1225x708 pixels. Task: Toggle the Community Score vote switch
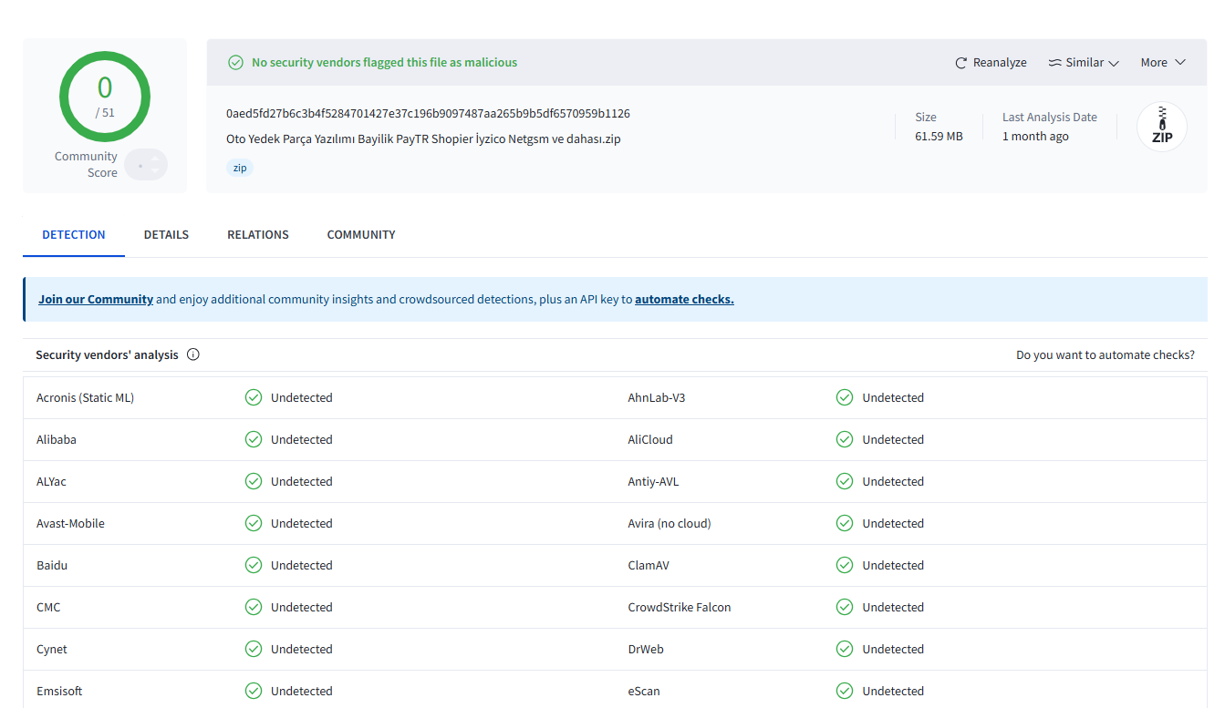pos(146,165)
